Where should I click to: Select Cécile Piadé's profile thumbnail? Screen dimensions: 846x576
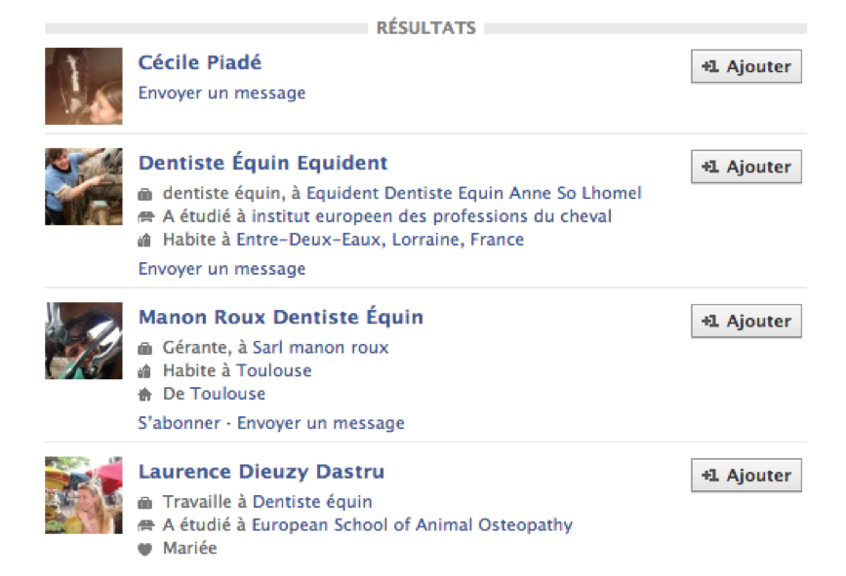(84, 86)
